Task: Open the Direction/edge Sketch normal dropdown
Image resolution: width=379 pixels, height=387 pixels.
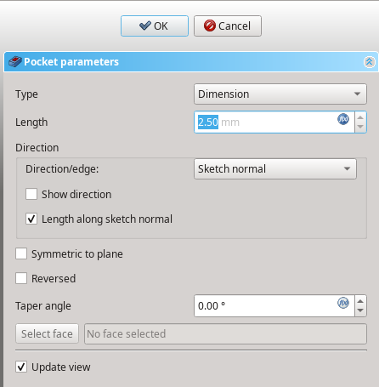Action: click(275, 168)
